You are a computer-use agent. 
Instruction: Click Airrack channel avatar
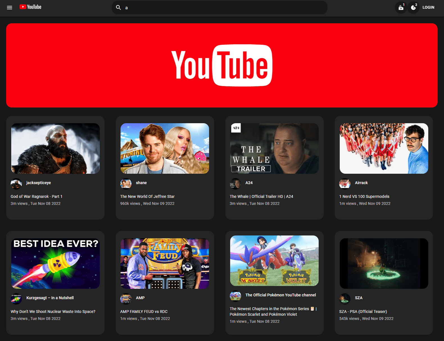345,184
